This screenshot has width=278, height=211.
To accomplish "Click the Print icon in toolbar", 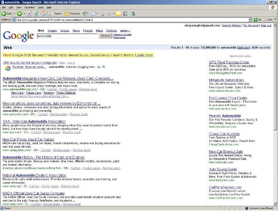I will tap(102, 14).
